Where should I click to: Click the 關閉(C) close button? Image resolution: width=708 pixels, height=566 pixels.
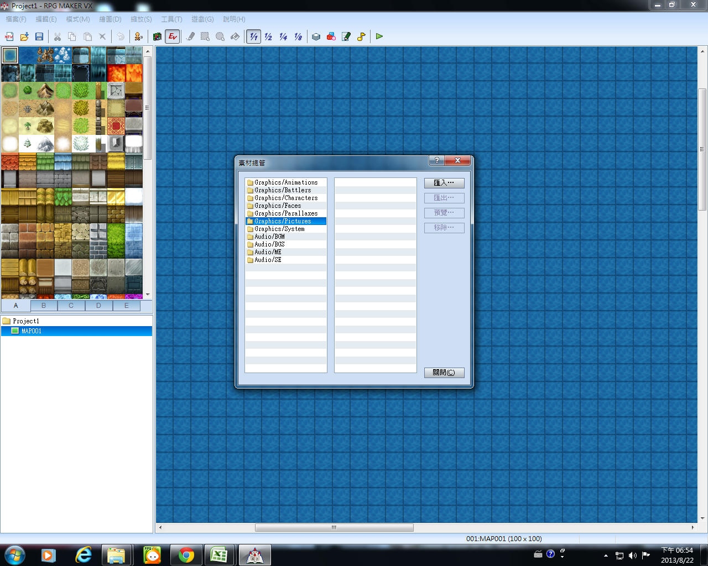coord(444,373)
